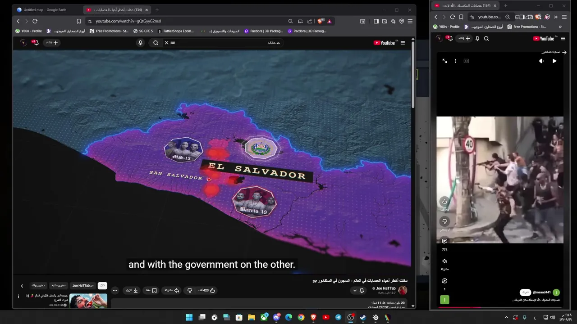Click the taskbar volume icon
Image resolution: width=577 pixels, height=324 pixels.
[x=552, y=318]
